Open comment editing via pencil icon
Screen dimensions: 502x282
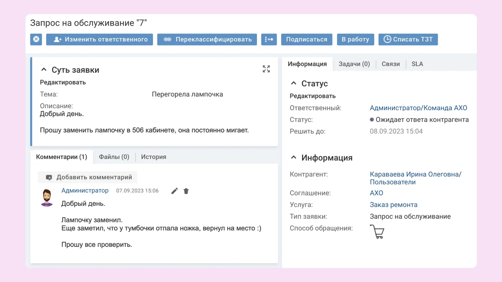point(174,191)
